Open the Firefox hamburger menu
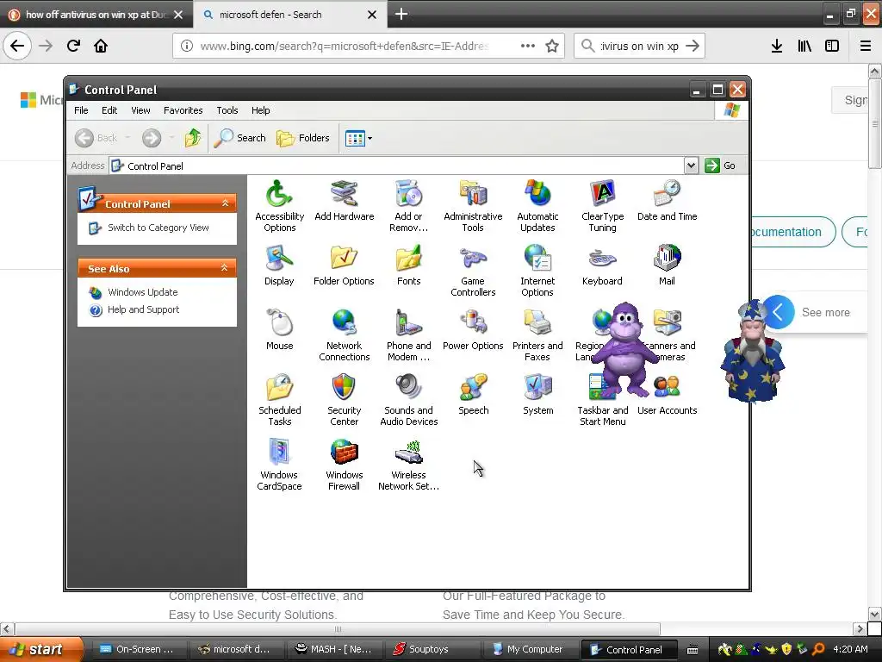 tap(866, 46)
